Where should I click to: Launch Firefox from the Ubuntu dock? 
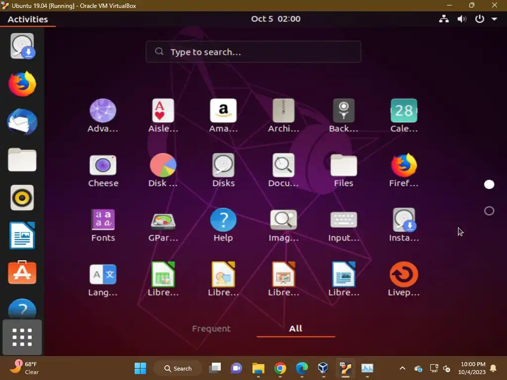(22, 84)
